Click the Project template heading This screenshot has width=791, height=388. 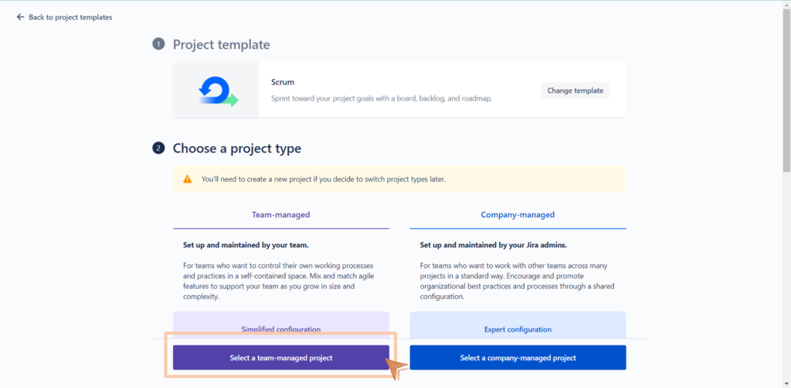pos(222,45)
